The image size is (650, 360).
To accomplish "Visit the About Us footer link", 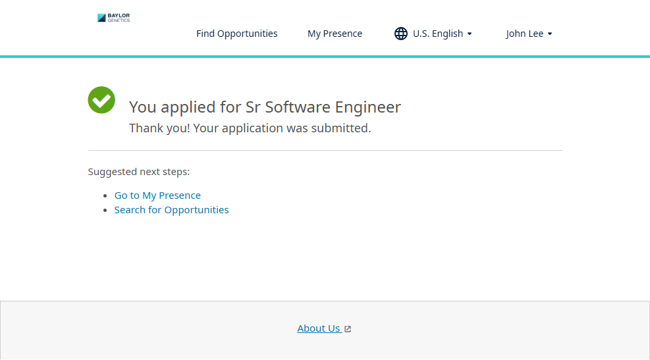I will (x=319, y=328).
